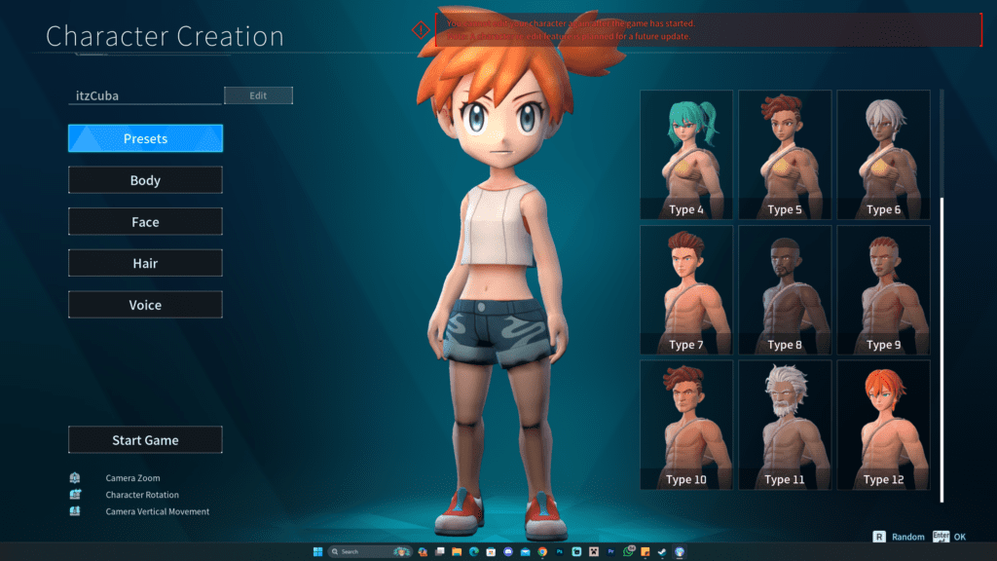Go to the Voice section
Viewport: 997px width, 561px height.
[x=145, y=305]
